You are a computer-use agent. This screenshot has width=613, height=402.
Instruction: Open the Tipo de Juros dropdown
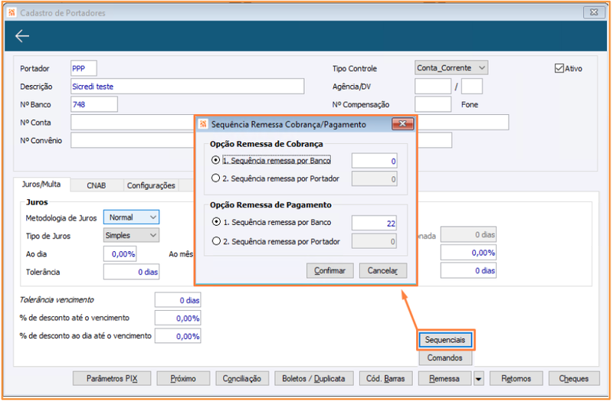click(131, 235)
